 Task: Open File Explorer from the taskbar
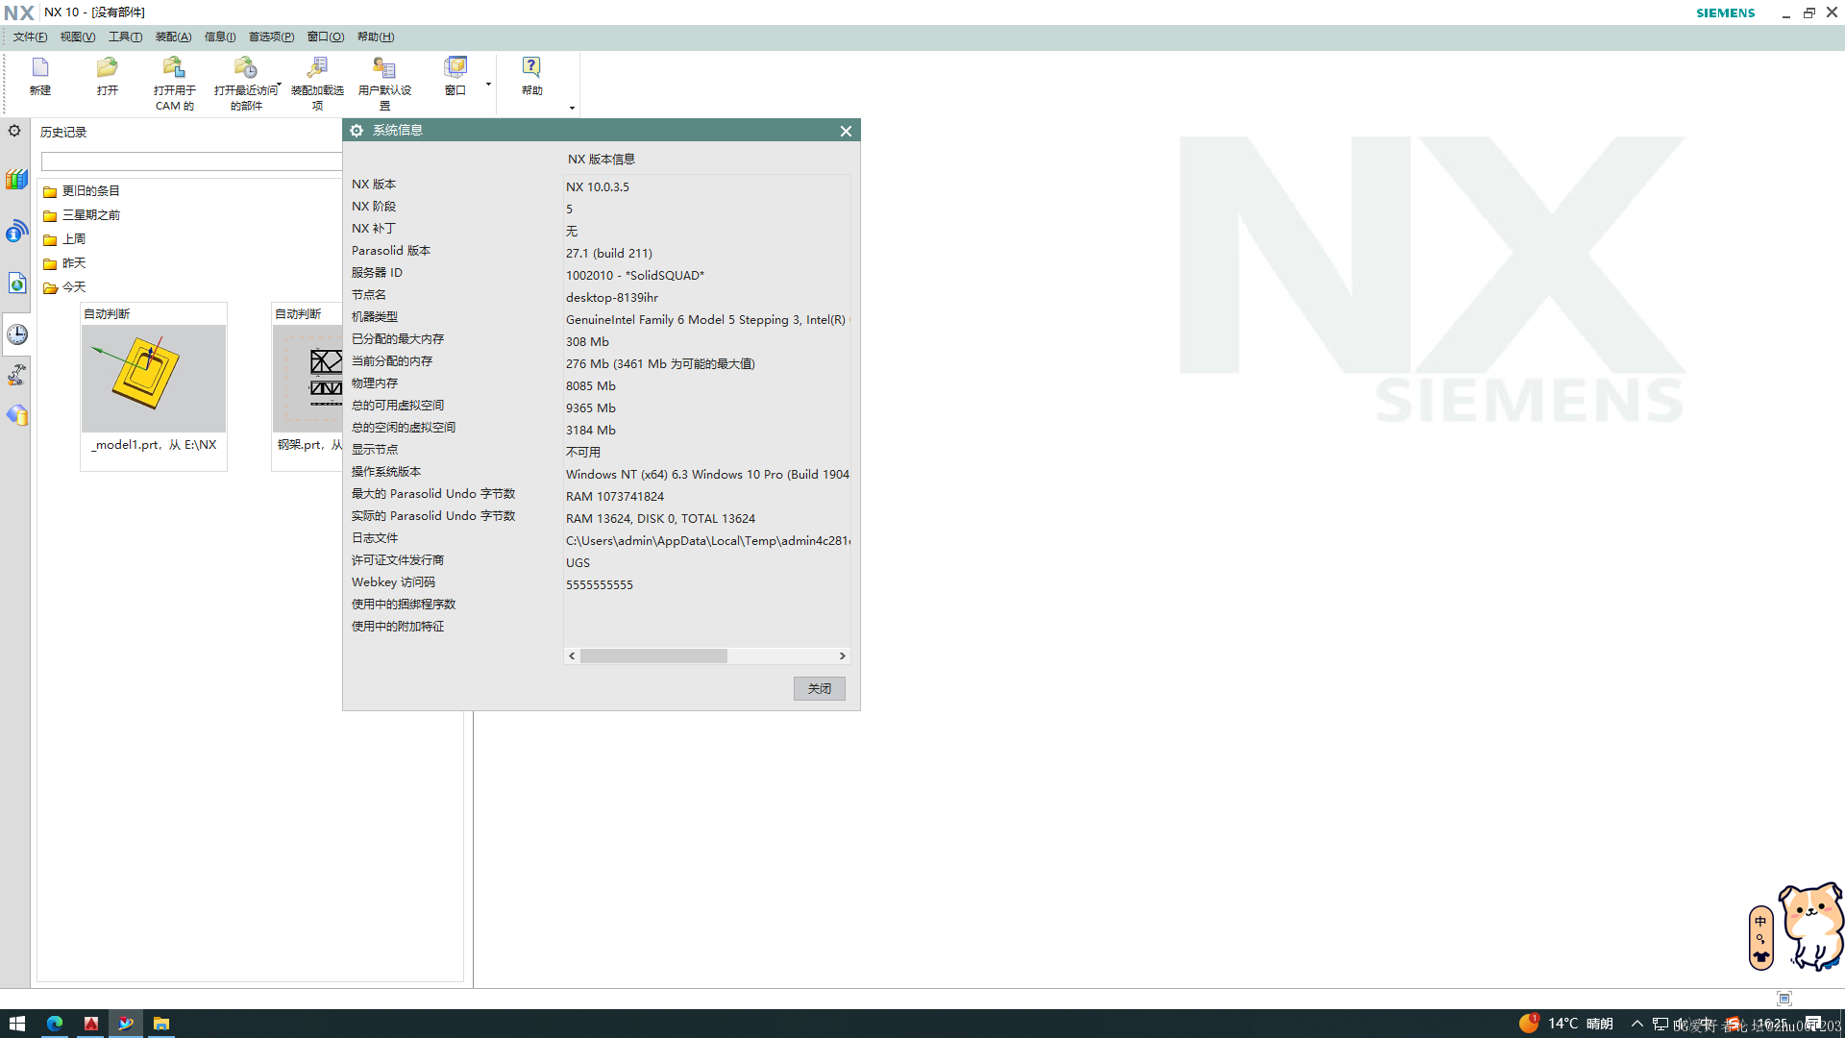[x=161, y=1024]
